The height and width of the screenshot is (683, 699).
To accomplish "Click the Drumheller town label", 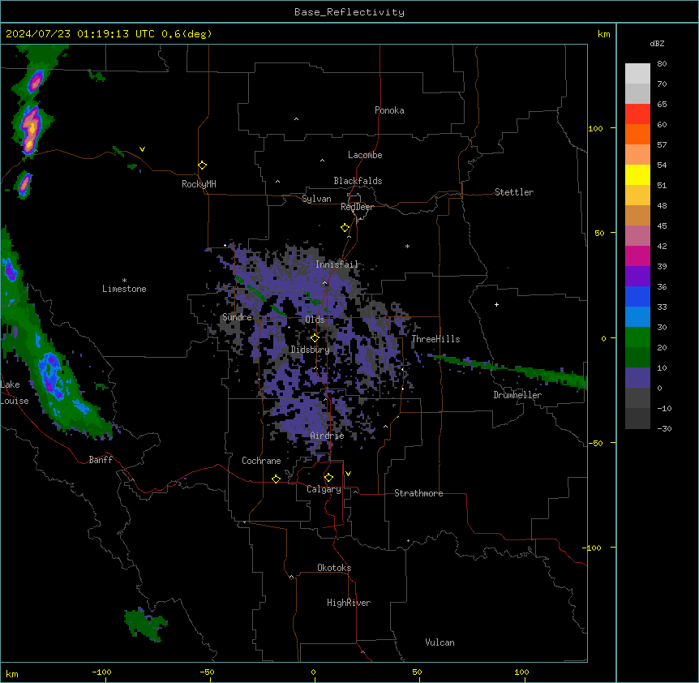I will coord(517,395).
